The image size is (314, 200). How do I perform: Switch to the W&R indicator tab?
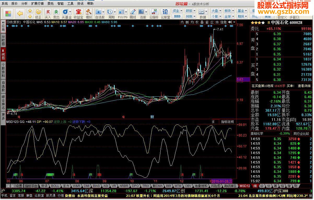[x=76, y=186]
